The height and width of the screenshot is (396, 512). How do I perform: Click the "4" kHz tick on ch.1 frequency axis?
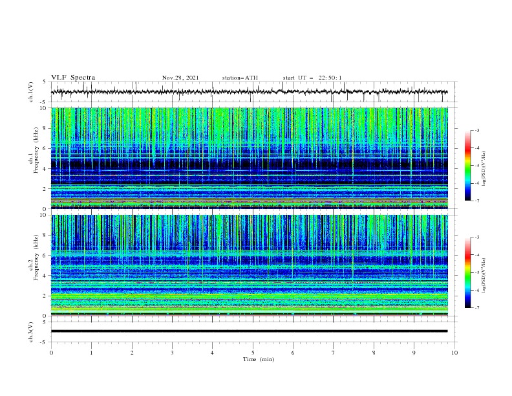coord(46,169)
